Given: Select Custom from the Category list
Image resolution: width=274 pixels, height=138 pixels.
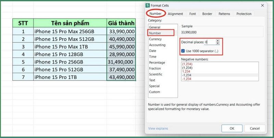Looking at the screenshot, I should 154,92.
